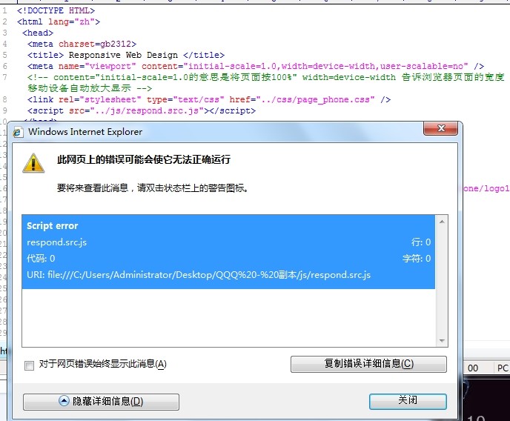Click the 字符: 0 character value
The image size is (510, 421).
tap(417, 259)
